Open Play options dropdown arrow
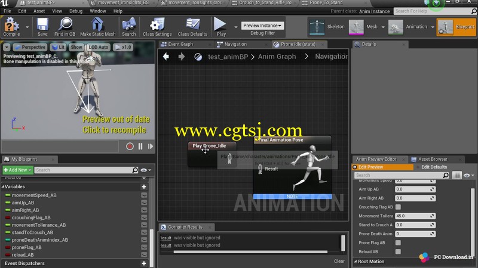478x268 pixels. (235, 27)
